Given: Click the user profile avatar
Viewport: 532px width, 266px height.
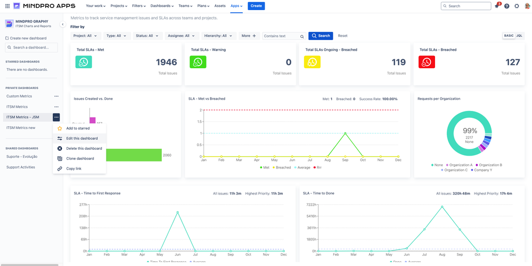Looking at the screenshot, I should point(526,6).
